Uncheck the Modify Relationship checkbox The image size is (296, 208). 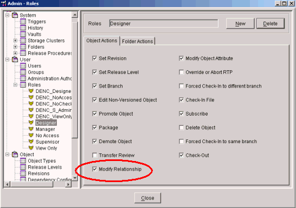coord(94,169)
